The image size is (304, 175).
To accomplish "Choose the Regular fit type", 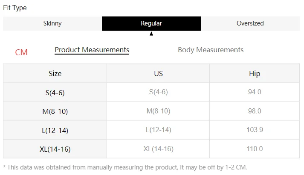I will tap(151, 23).
